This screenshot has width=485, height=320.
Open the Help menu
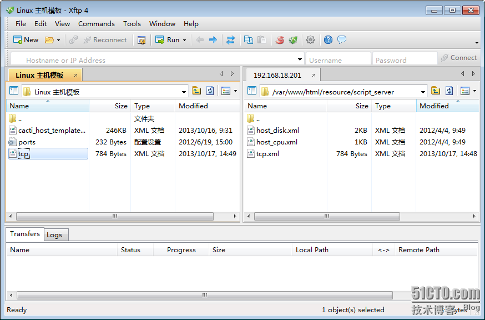(x=191, y=24)
